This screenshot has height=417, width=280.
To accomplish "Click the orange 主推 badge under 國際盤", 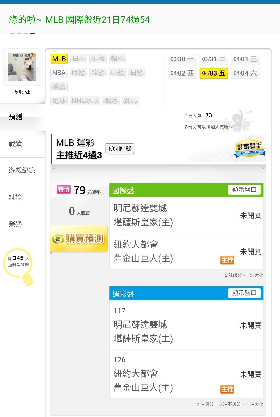I will (x=227, y=260).
